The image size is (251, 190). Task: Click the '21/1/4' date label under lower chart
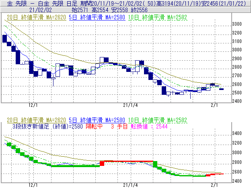pos(130,185)
